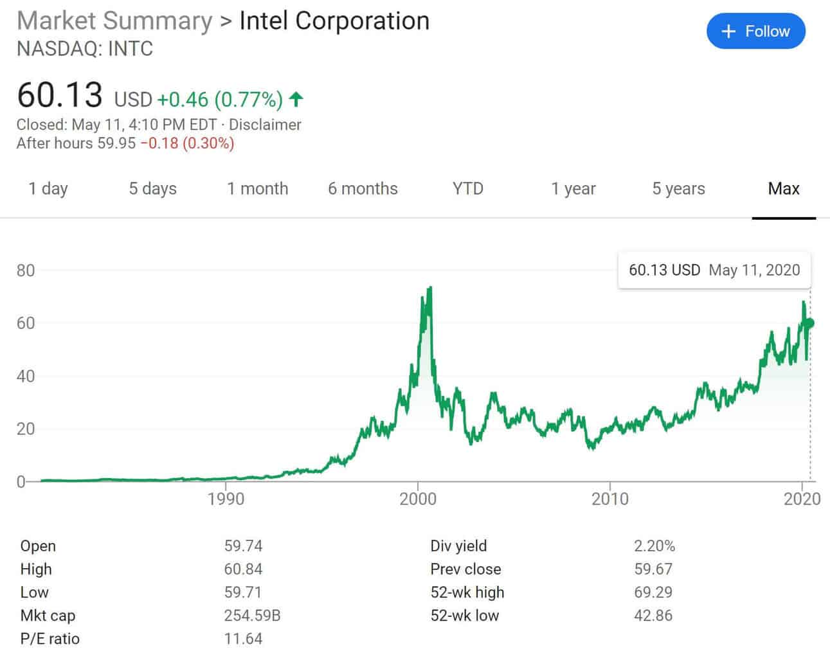The height and width of the screenshot is (658, 830).
Task: Select the 1 day chart range
Action: (48, 188)
